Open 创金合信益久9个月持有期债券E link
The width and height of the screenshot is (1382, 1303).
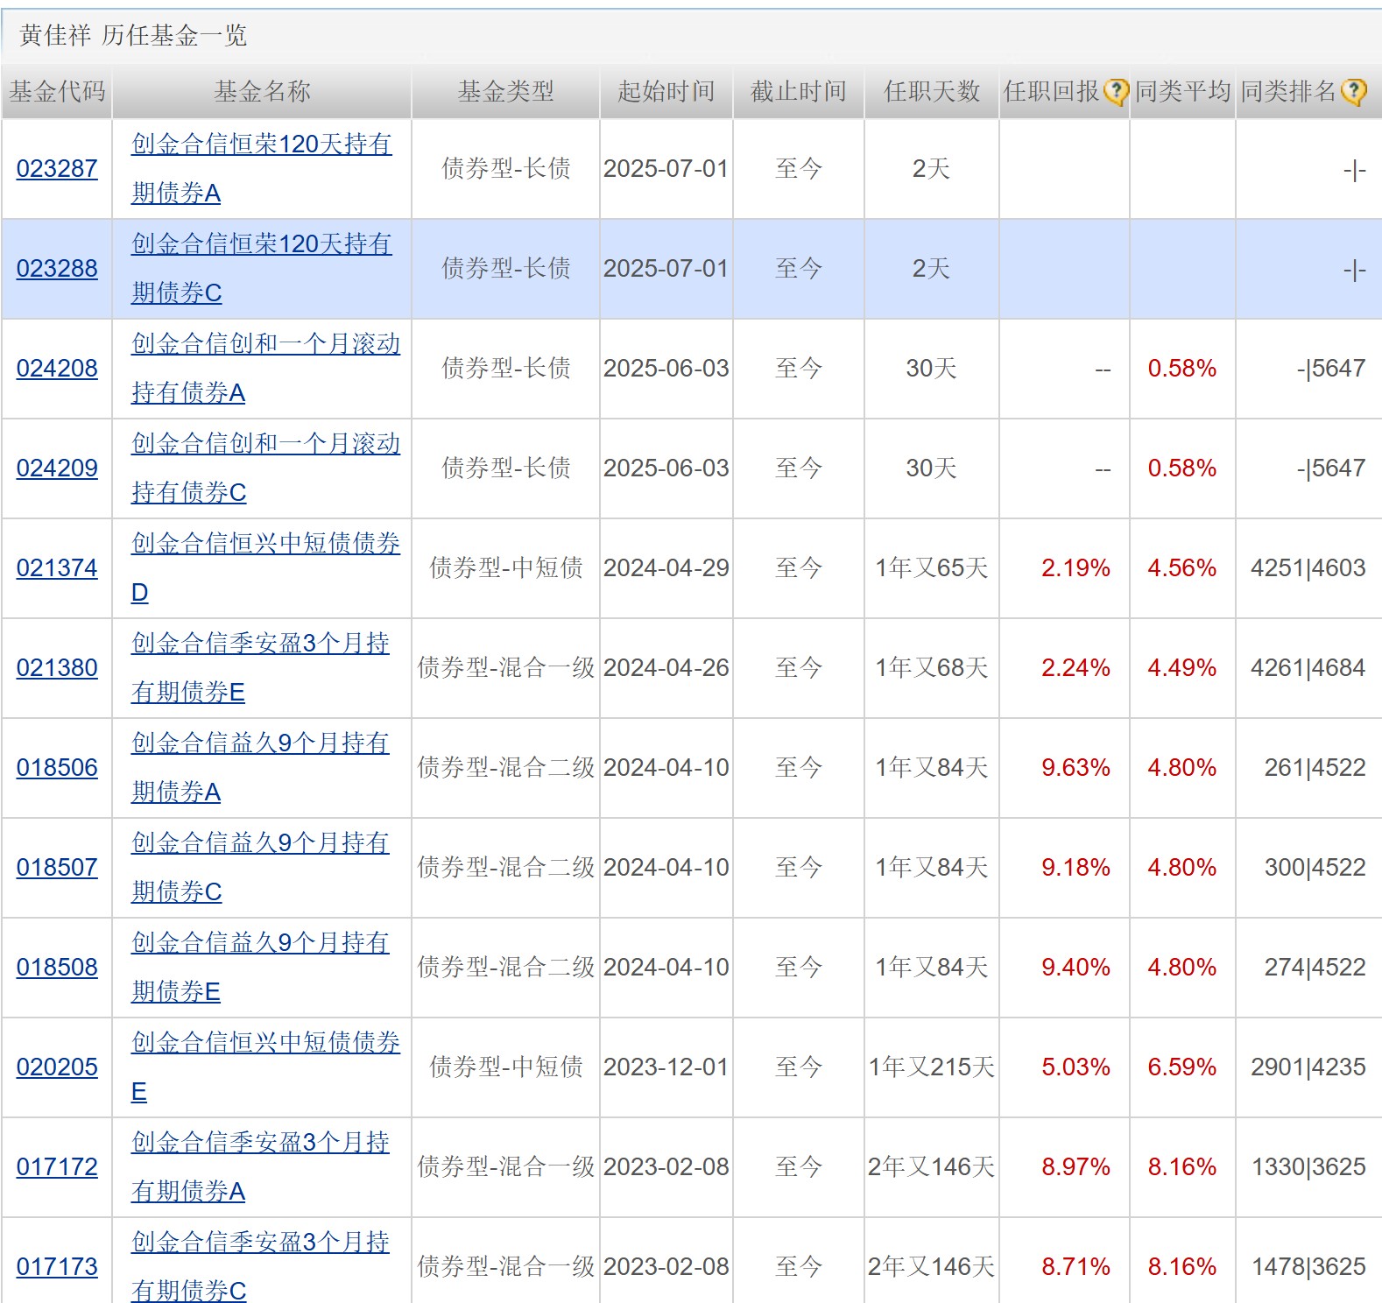[x=260, y=967]
